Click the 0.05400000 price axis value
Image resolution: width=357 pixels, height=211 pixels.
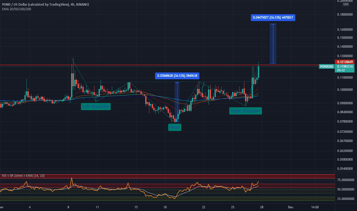345,168
